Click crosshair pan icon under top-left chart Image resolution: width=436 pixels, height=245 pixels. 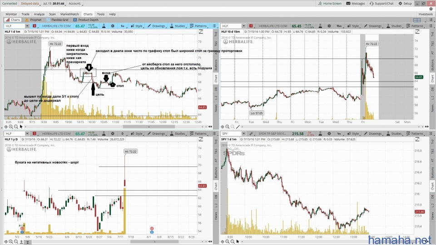tap(6, 127)
